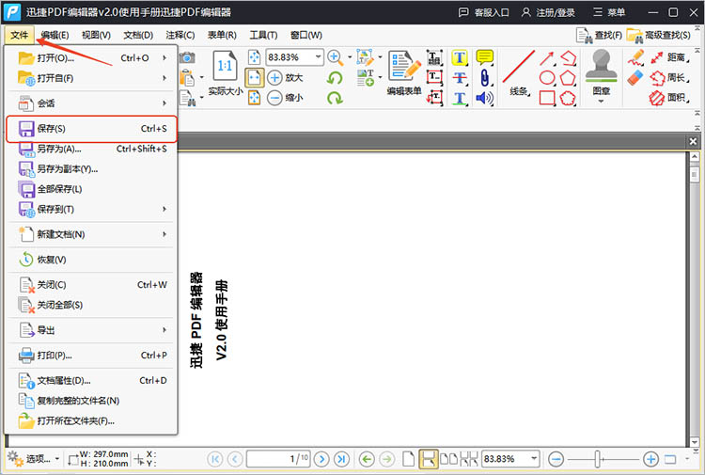Viewport: 705px width, 475px height.
Task: Select the 距离 distance measurement tool
Action: coord(670,57)
